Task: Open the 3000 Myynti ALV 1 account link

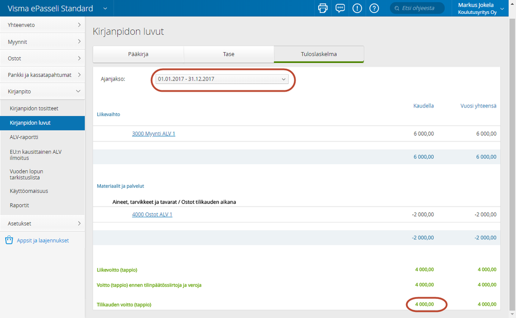Action: (x=153, y=134)
